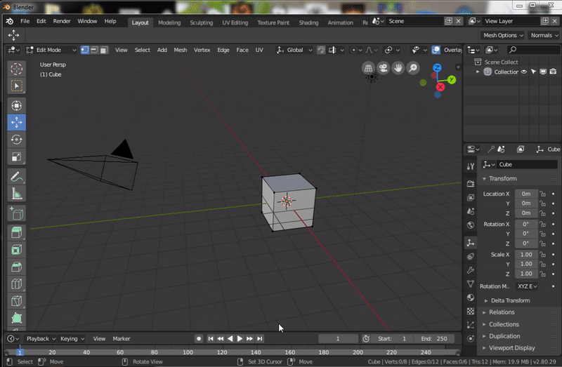Jump to timeline end frame button
562x367 pixels.
pyautogui.click(x=259, y=338)
